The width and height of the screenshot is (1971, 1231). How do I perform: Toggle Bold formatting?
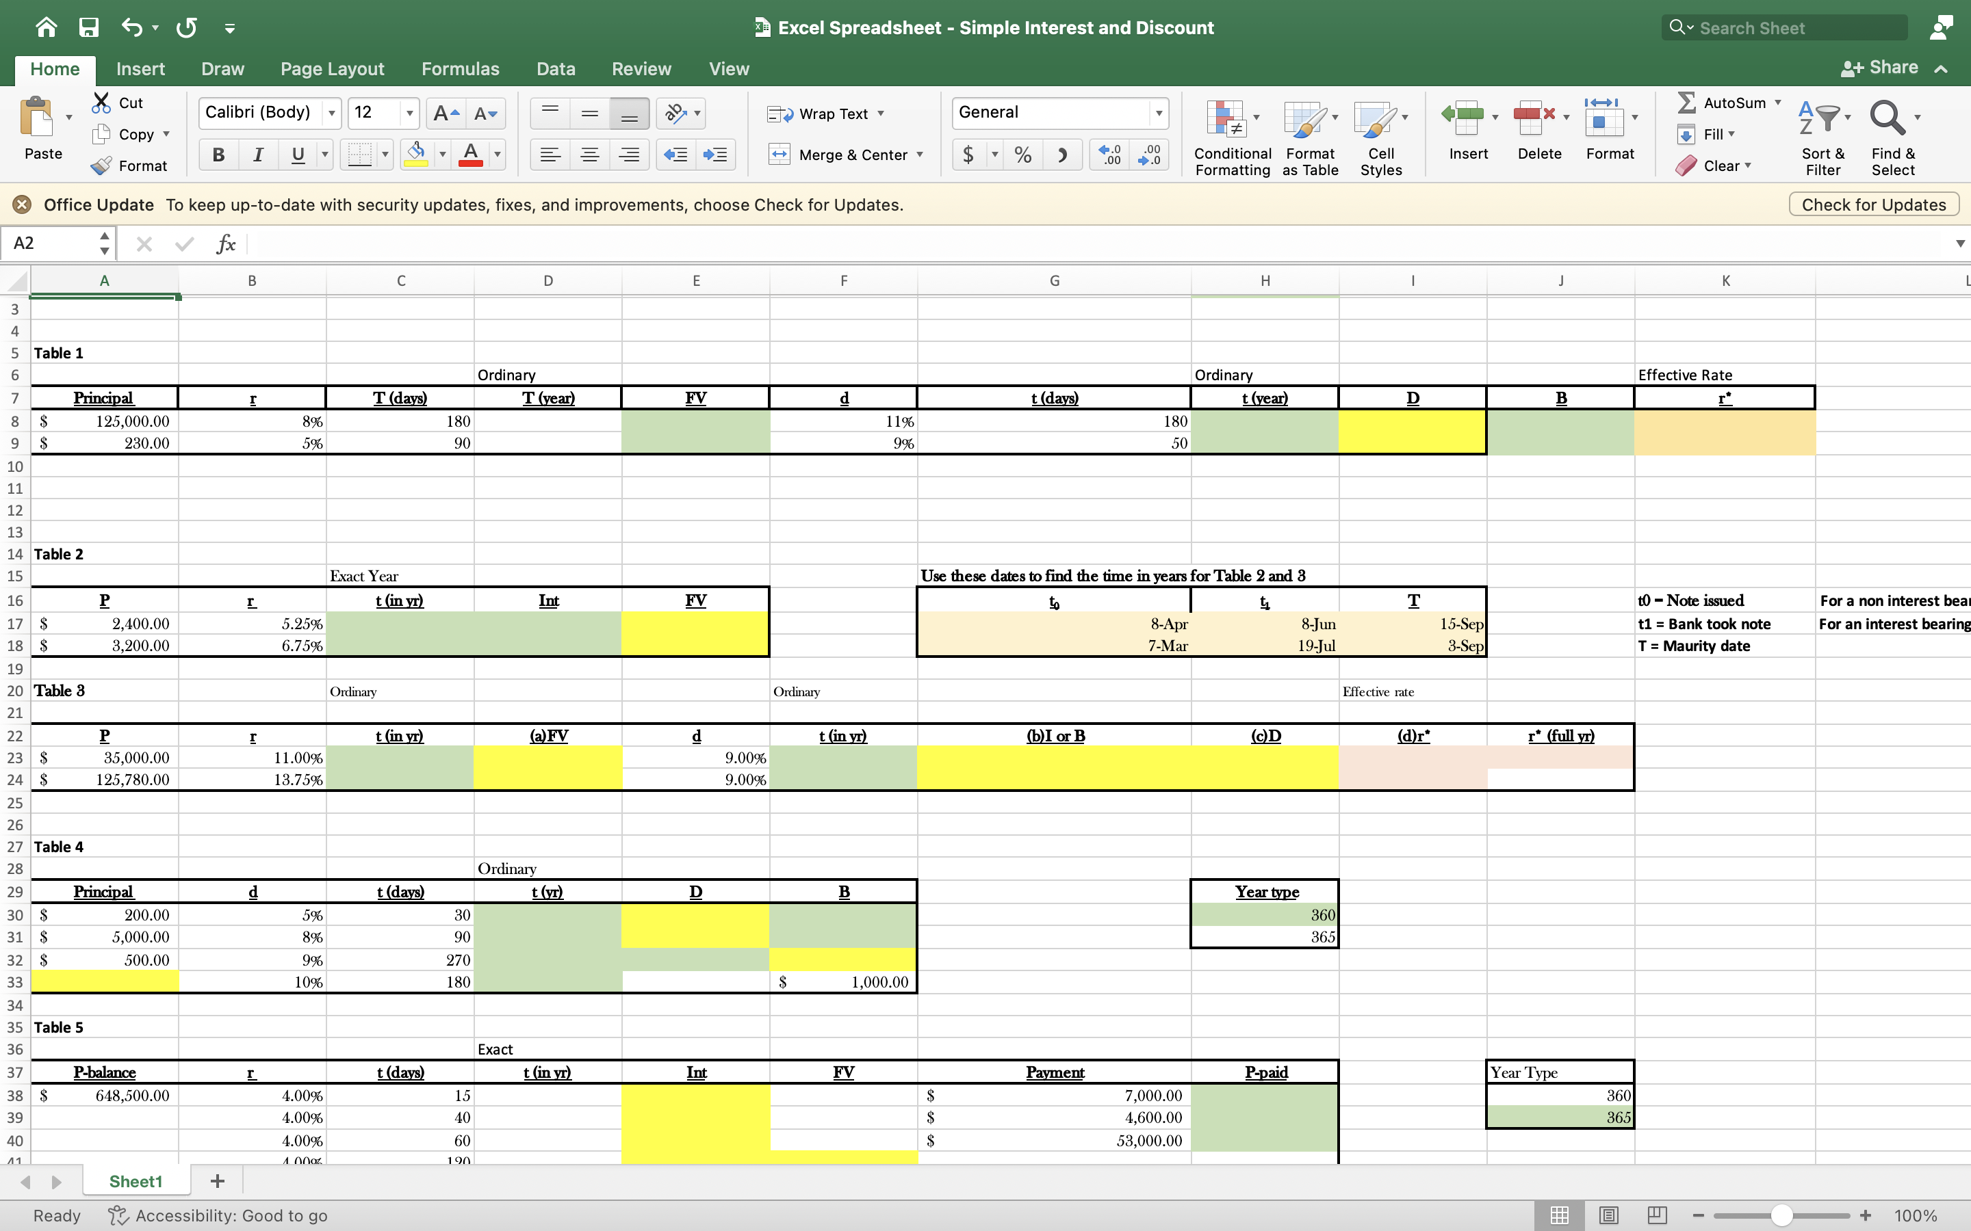point(218,155)
